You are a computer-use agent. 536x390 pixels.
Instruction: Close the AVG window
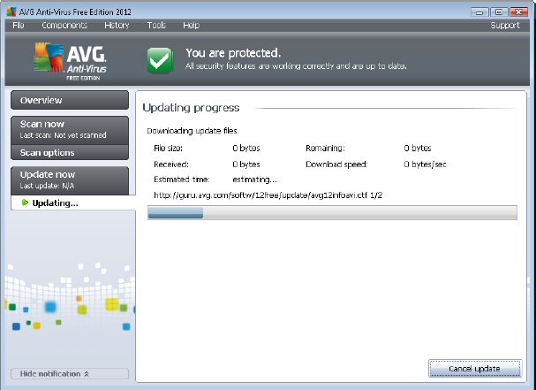tap(519, 12)
